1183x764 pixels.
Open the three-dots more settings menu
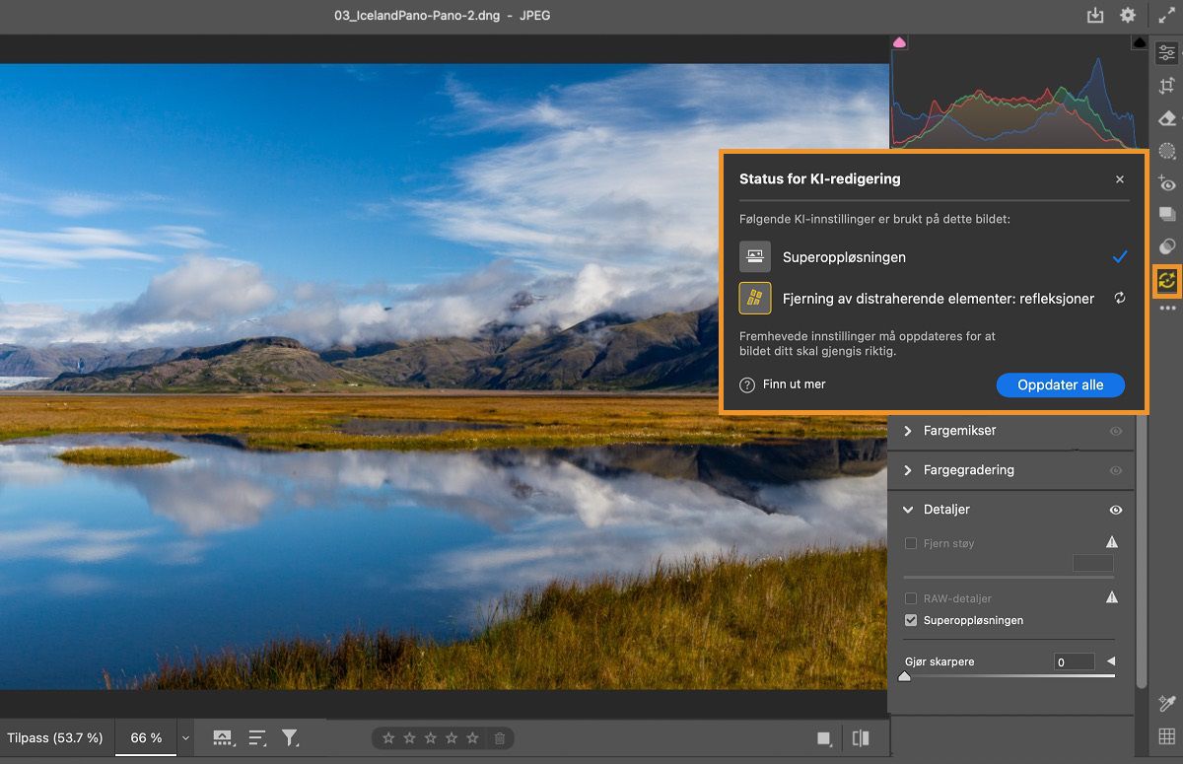[1166, 309]
